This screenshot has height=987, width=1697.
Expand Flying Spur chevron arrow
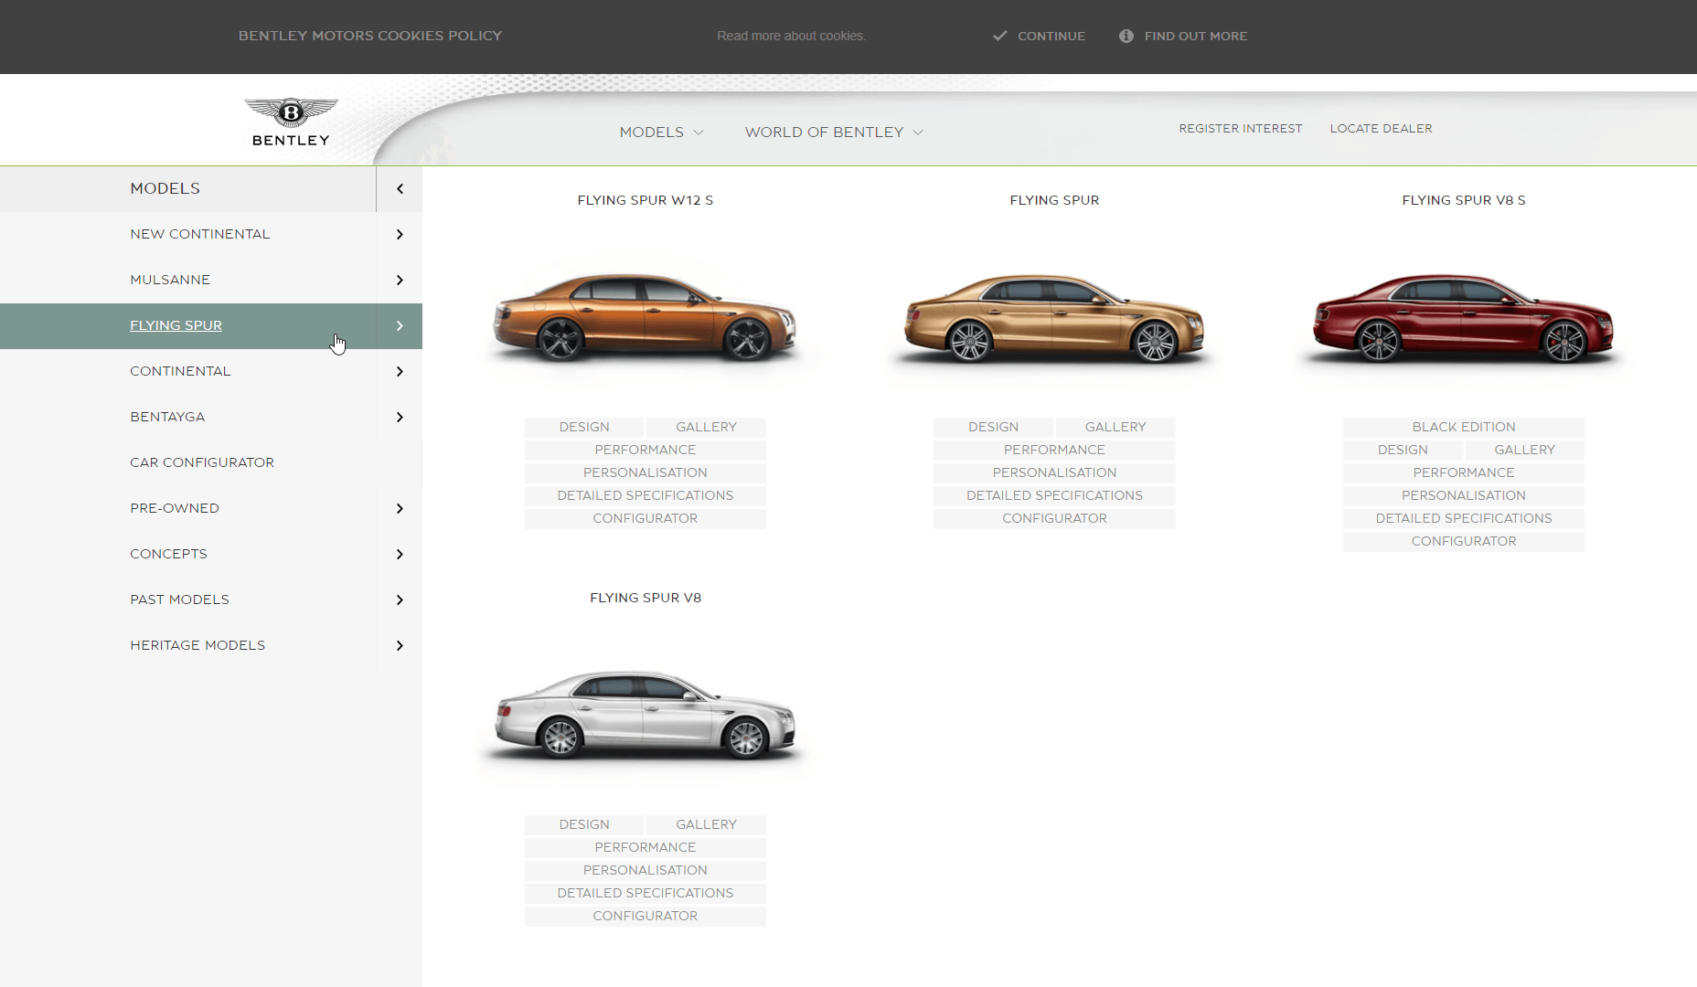click(400, 325)
